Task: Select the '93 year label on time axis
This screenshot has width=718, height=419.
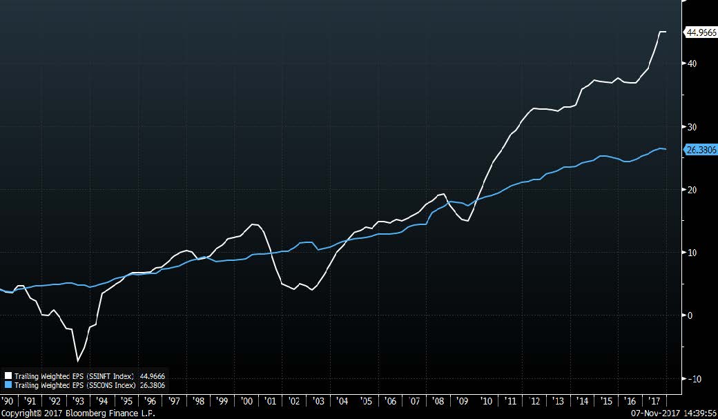Action: pyautogui.click(x=78, y=400)
